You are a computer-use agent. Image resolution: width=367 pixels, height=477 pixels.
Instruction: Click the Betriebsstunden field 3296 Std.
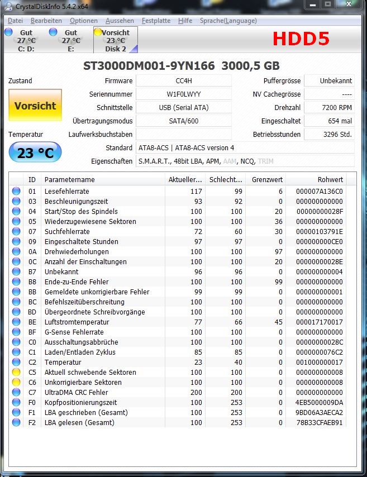(x=329, y=135)
